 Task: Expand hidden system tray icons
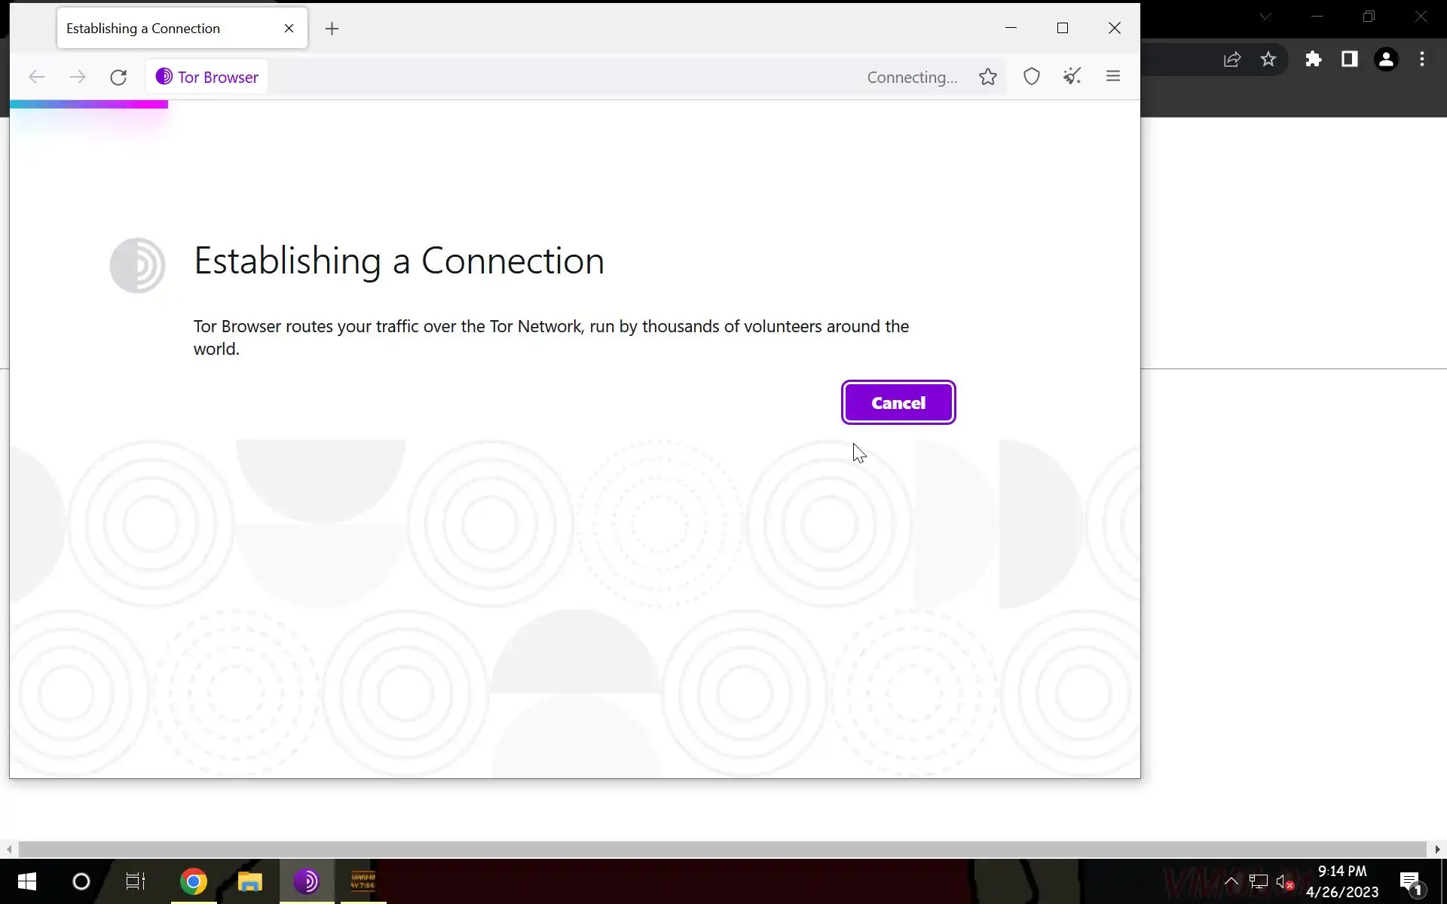(1231, 881)
